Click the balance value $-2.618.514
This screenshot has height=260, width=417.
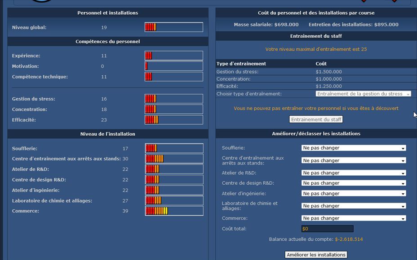[x=349, y=239]
